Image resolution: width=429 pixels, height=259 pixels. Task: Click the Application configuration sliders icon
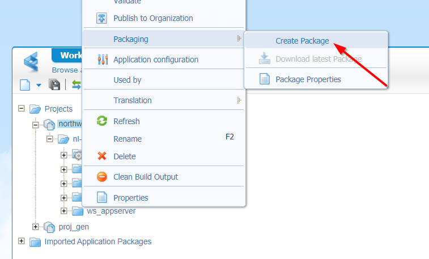102,60
